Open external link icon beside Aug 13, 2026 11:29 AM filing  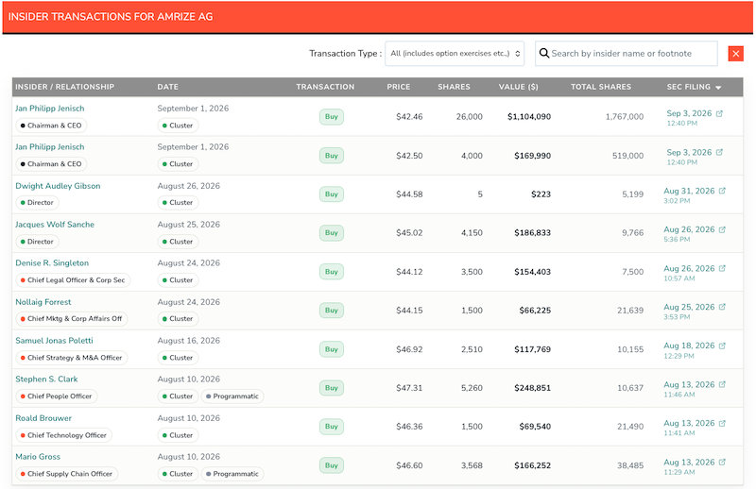(722, 462)
